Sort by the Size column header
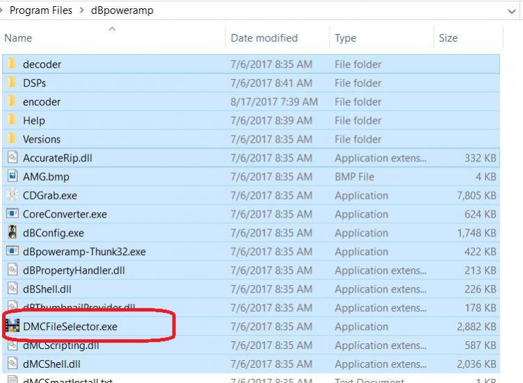 [448, 38]
